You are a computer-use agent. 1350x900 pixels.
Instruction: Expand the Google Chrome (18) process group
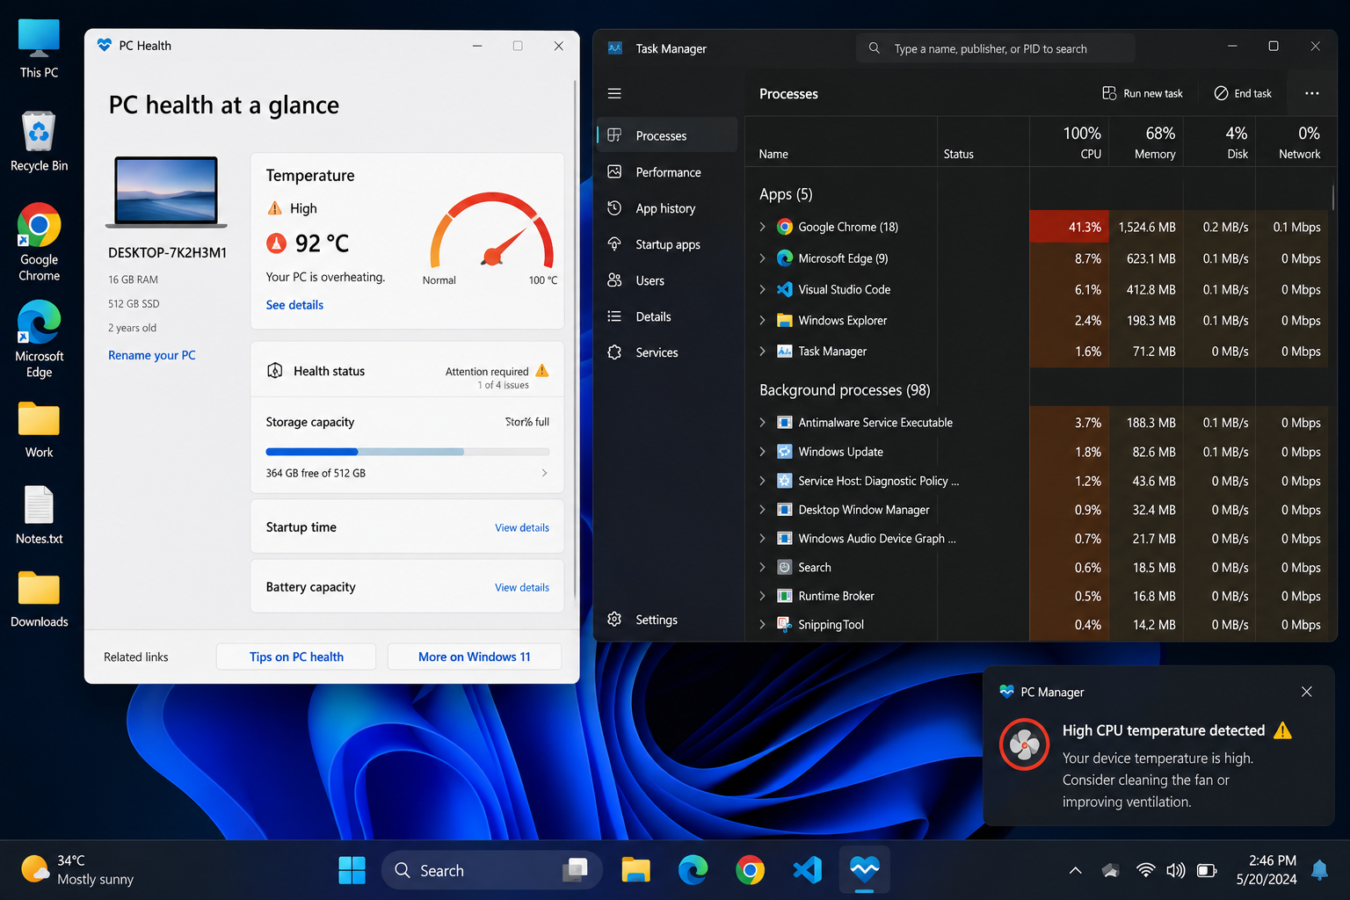point(762,227)
